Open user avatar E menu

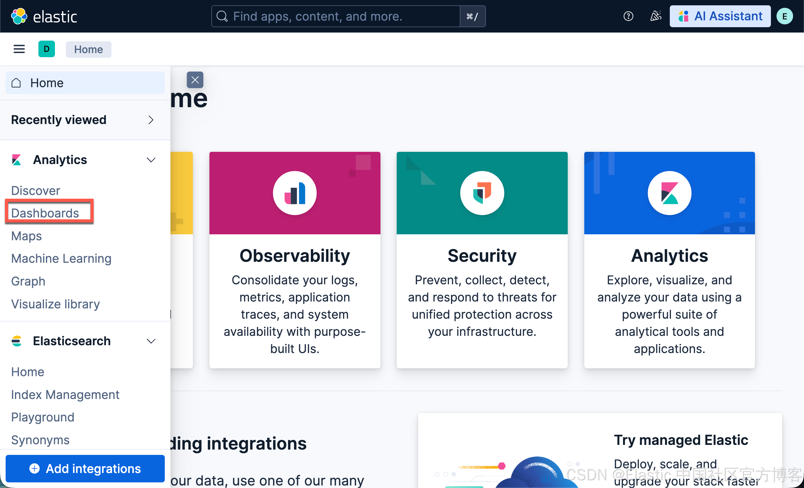784,16
